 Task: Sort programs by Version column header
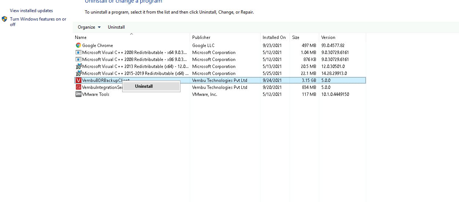[x=328, y=37]
